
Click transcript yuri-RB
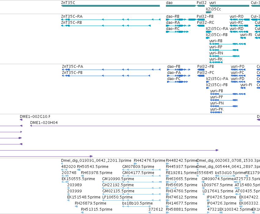(x=228, y=44)
